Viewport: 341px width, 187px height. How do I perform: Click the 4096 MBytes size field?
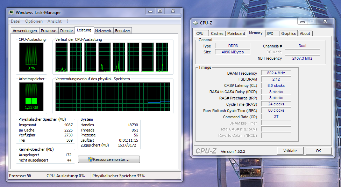233,52
